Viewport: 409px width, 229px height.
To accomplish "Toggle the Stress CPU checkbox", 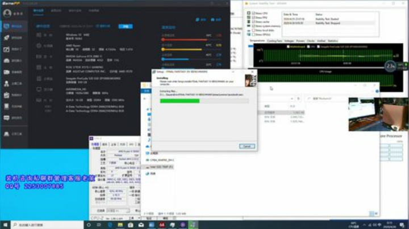I will point(253,13).
